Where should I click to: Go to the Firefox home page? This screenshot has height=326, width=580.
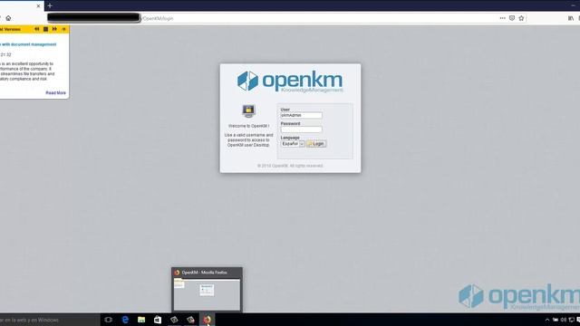click(x=8, y=18)
